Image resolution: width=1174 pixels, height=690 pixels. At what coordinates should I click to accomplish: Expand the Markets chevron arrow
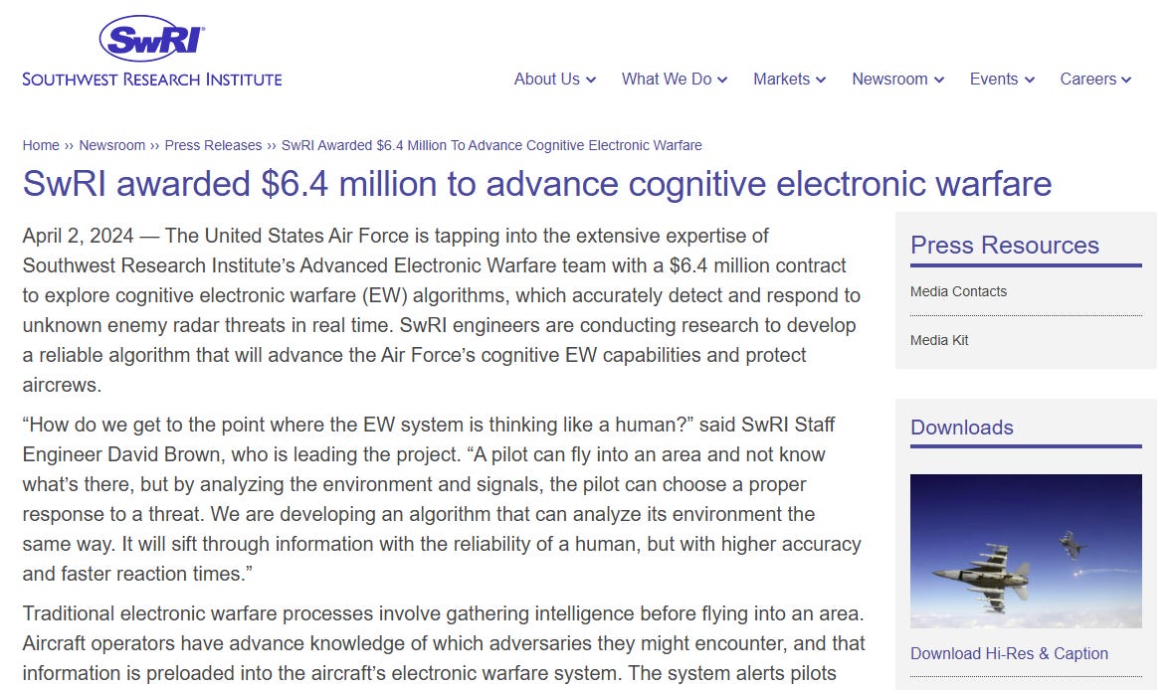click(x=821, y=81)
